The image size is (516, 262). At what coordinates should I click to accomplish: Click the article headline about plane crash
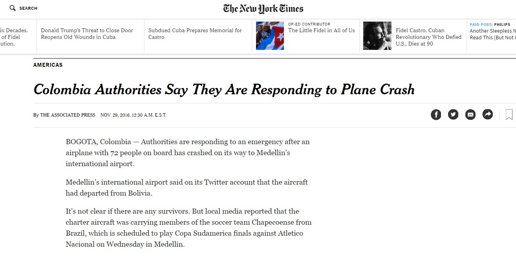coord(224,90)
